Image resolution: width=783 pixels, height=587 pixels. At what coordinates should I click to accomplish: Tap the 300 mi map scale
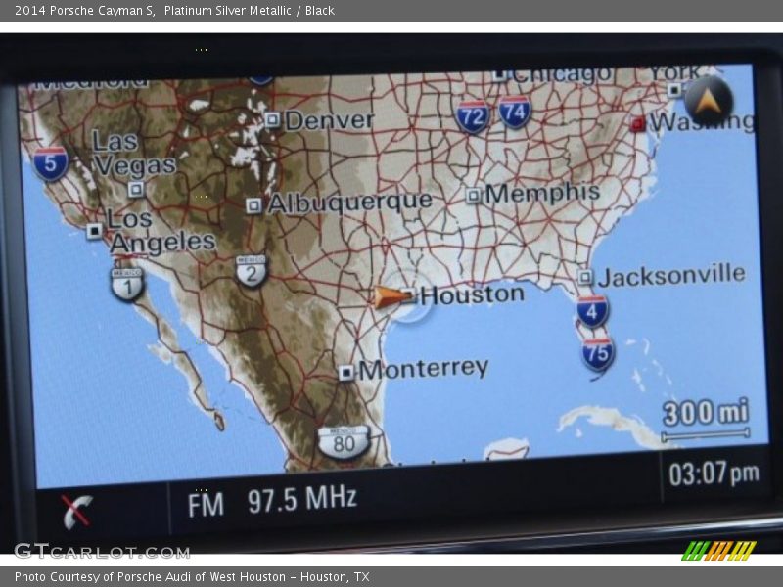[x=706, y=420]
